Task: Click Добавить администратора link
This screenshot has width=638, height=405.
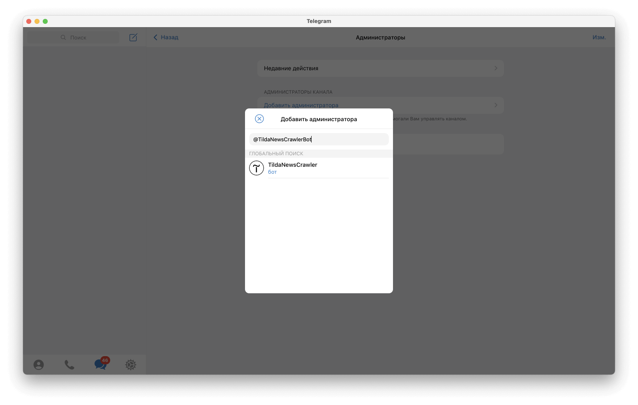Action: click(x=301, y=105)
